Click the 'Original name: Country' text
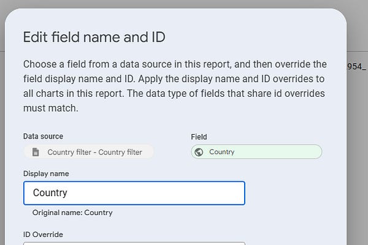368x245 pixels. tap(72, 213)
